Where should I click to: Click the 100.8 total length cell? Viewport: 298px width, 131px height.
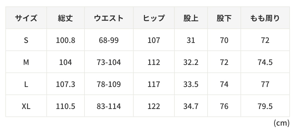click(x=66, y=40)
